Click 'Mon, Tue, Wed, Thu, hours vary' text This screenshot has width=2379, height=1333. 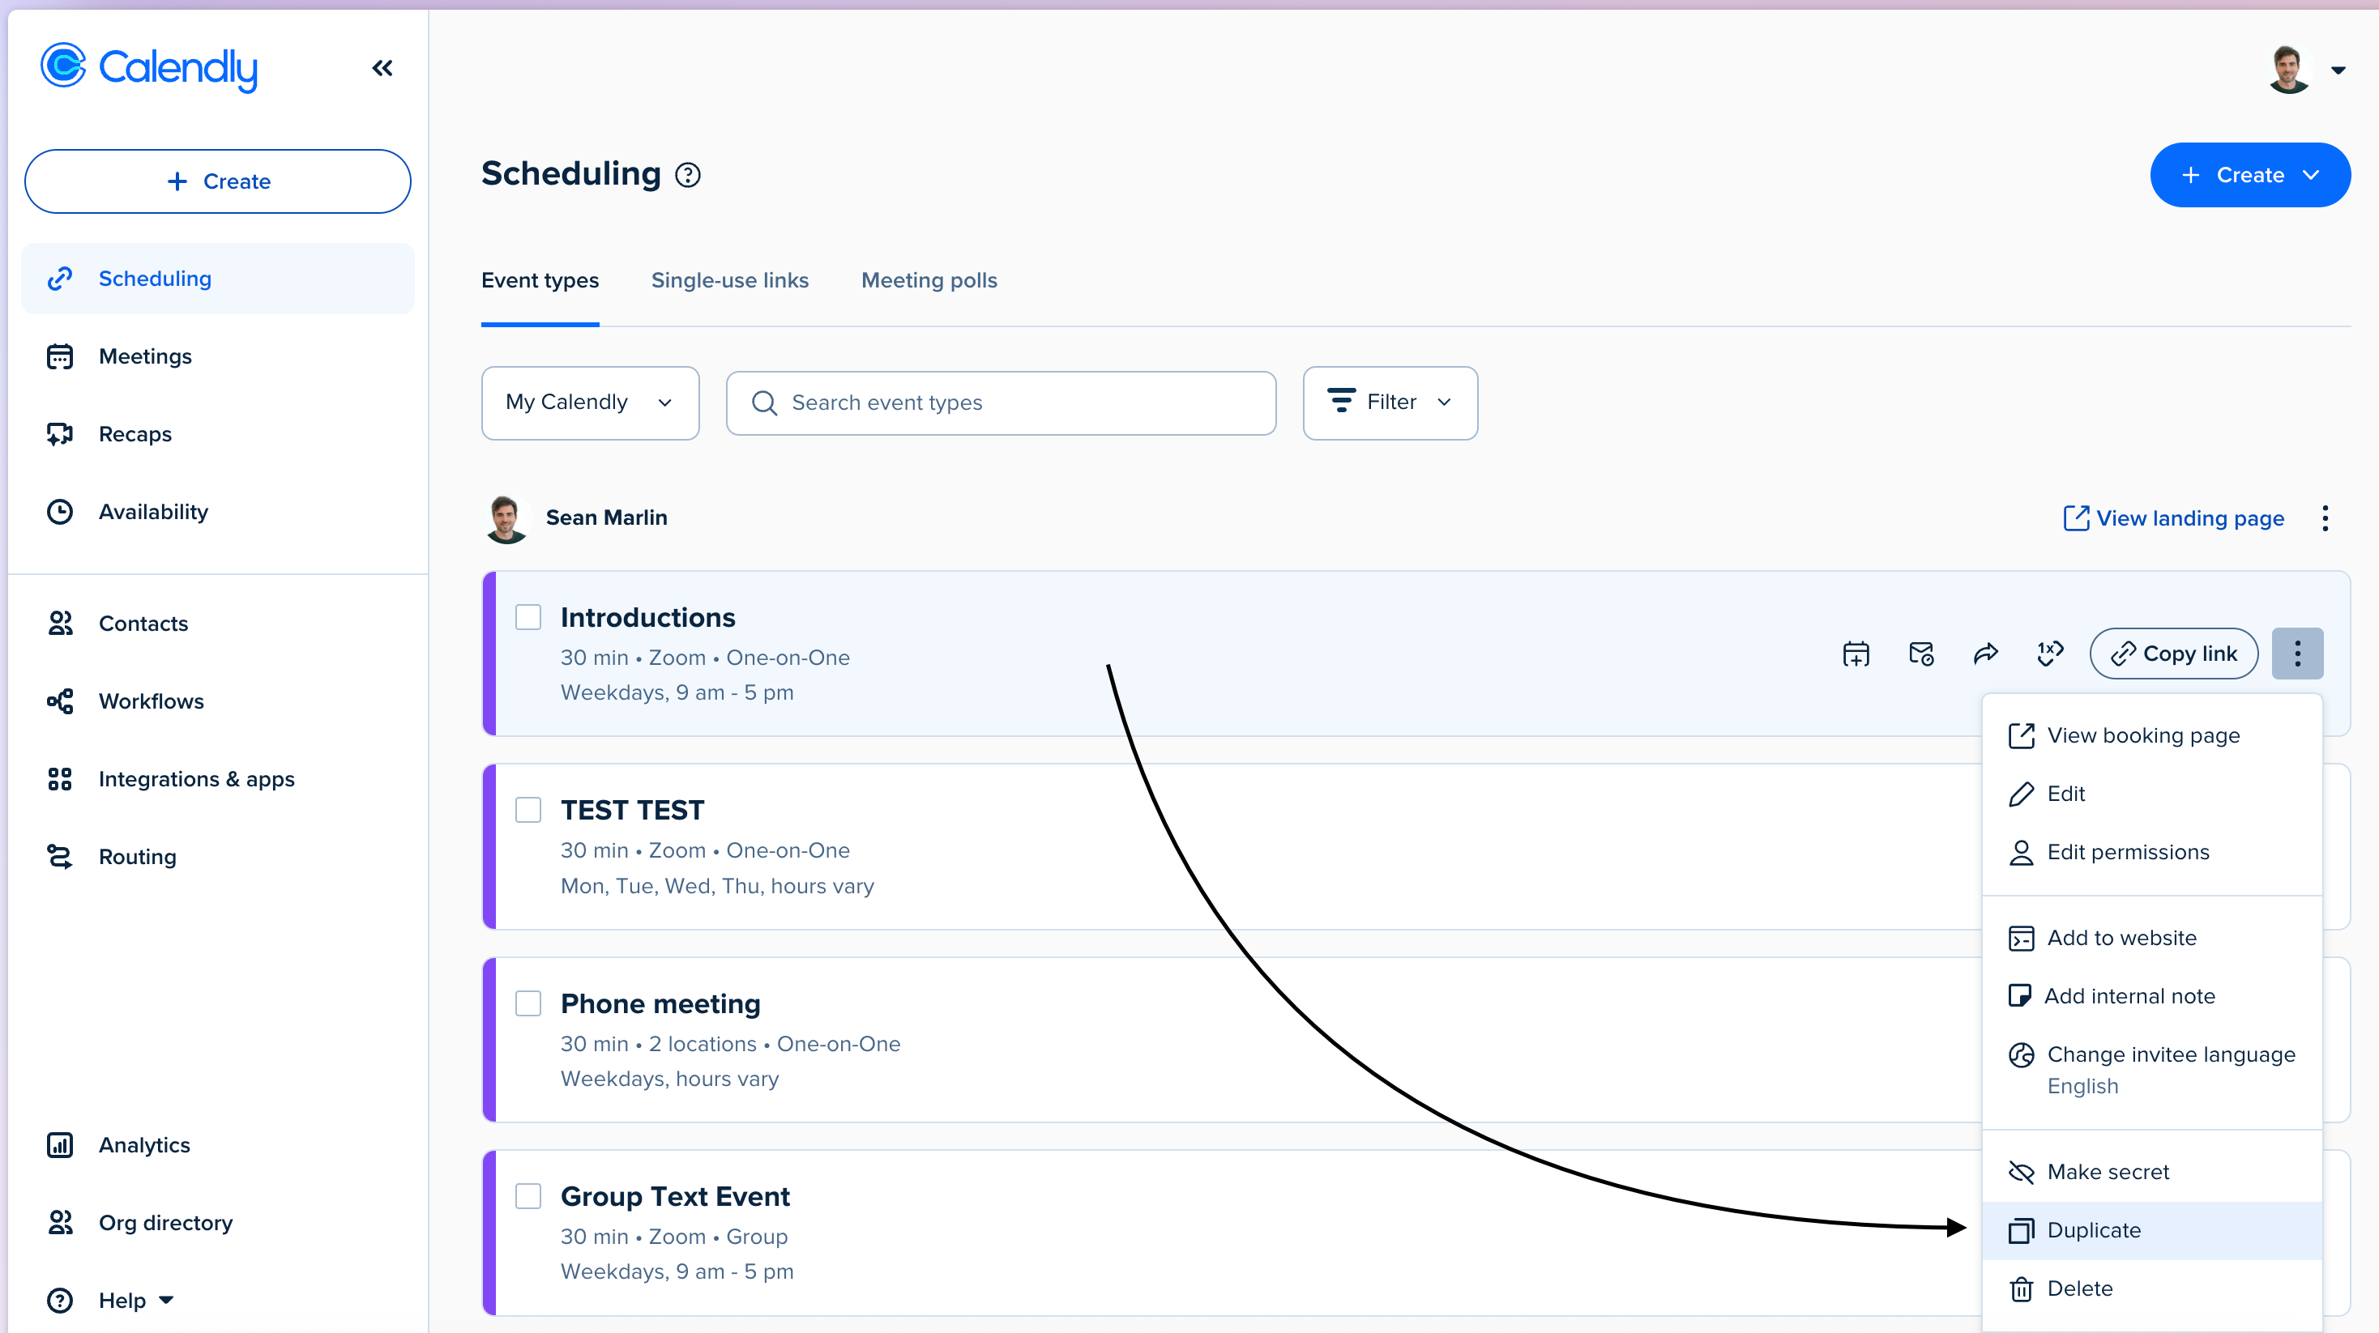tap(716, 885)
